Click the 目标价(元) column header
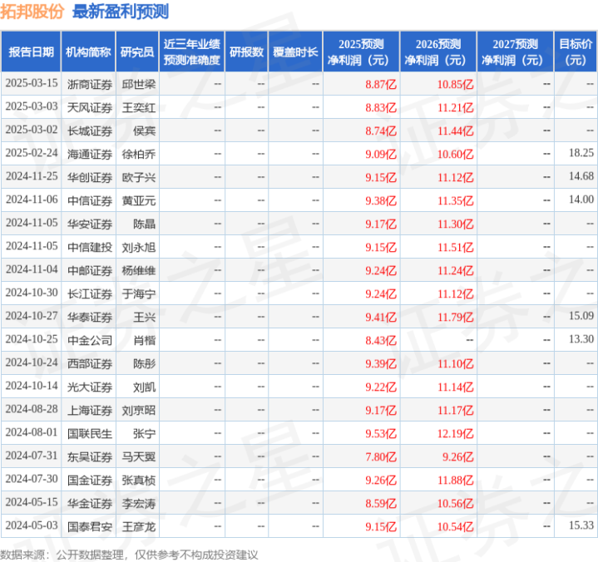 point(576,52)
